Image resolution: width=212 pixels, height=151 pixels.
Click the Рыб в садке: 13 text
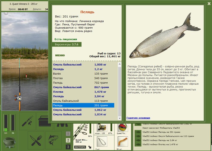pyautogui.click(x=109, y=53)
